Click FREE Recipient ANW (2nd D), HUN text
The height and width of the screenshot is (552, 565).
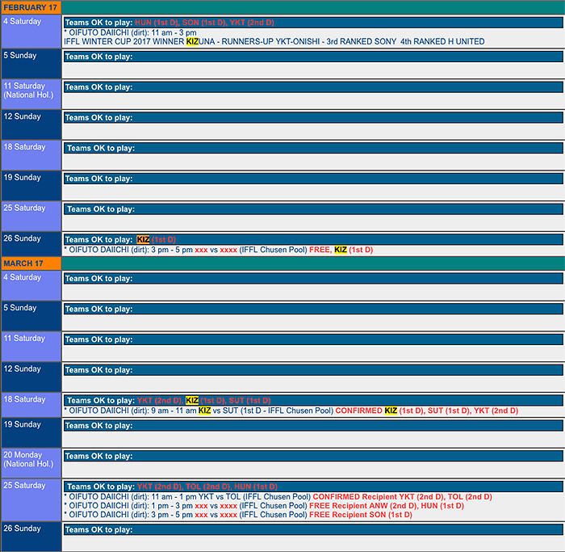coord(387,506)
